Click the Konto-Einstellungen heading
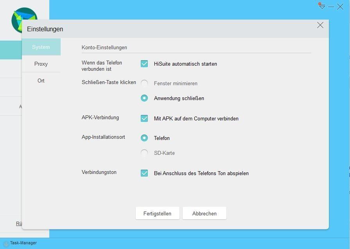 [104, 48]
